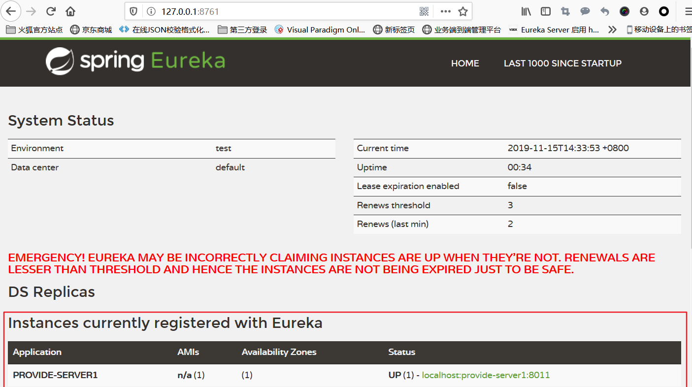The height and width of the screenshot is (387, 692).
Task: Open the tracking protection shield icon
Action: (x=133, y=11)
